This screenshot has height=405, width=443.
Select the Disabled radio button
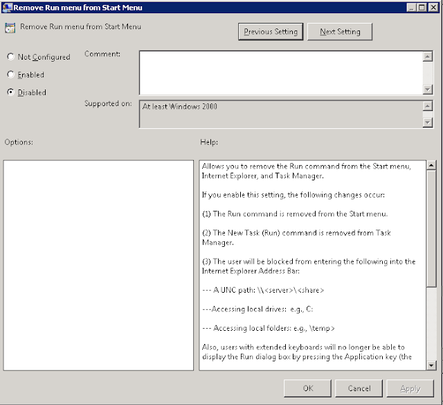pos(10,92)
